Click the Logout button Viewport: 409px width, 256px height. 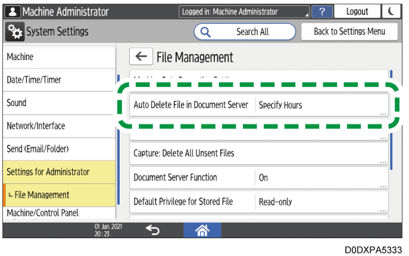(x=357, y=12)
